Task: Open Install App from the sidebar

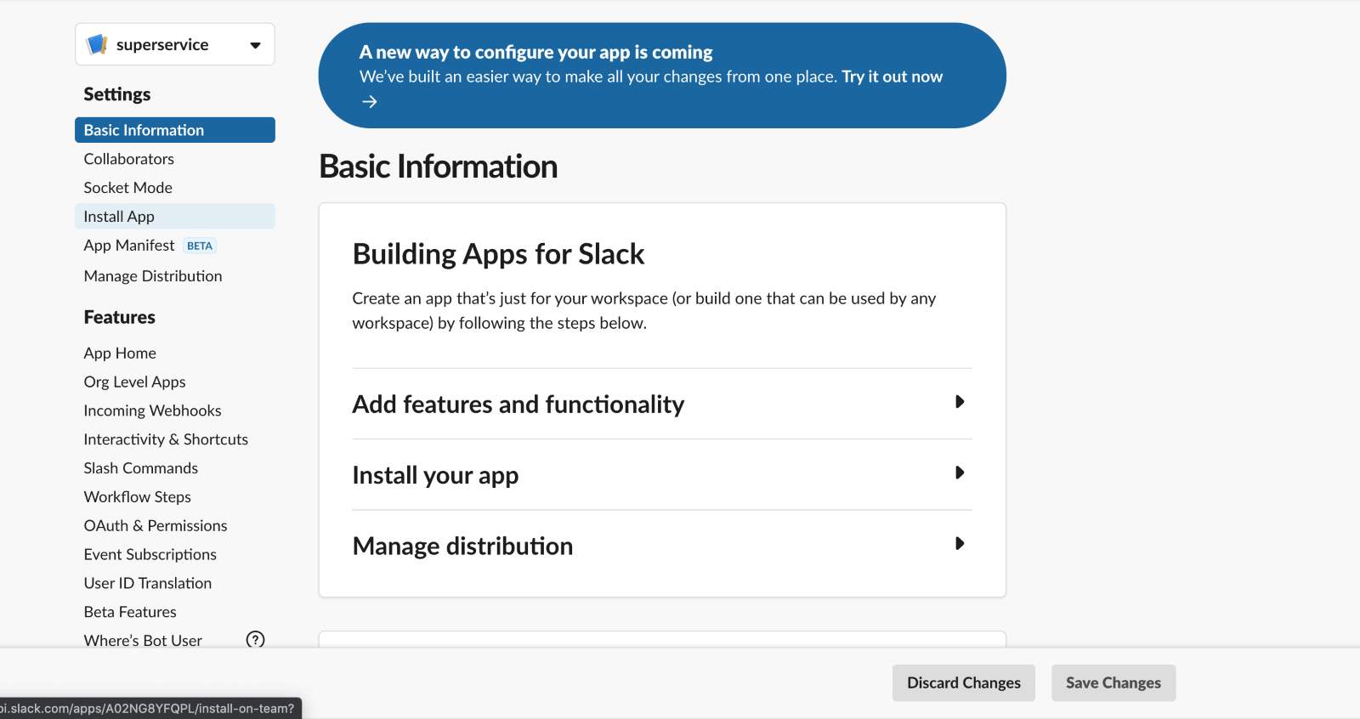Action: tap(119, 217)
